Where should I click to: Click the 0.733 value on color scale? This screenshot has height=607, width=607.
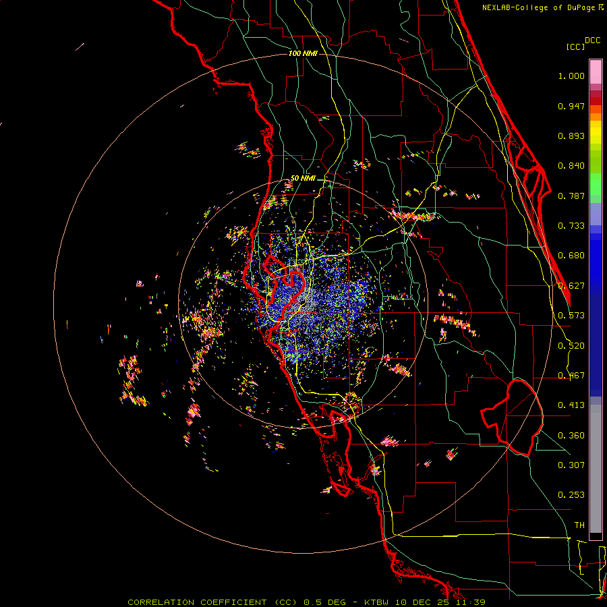pyautogui.click(x=571, y=226)
